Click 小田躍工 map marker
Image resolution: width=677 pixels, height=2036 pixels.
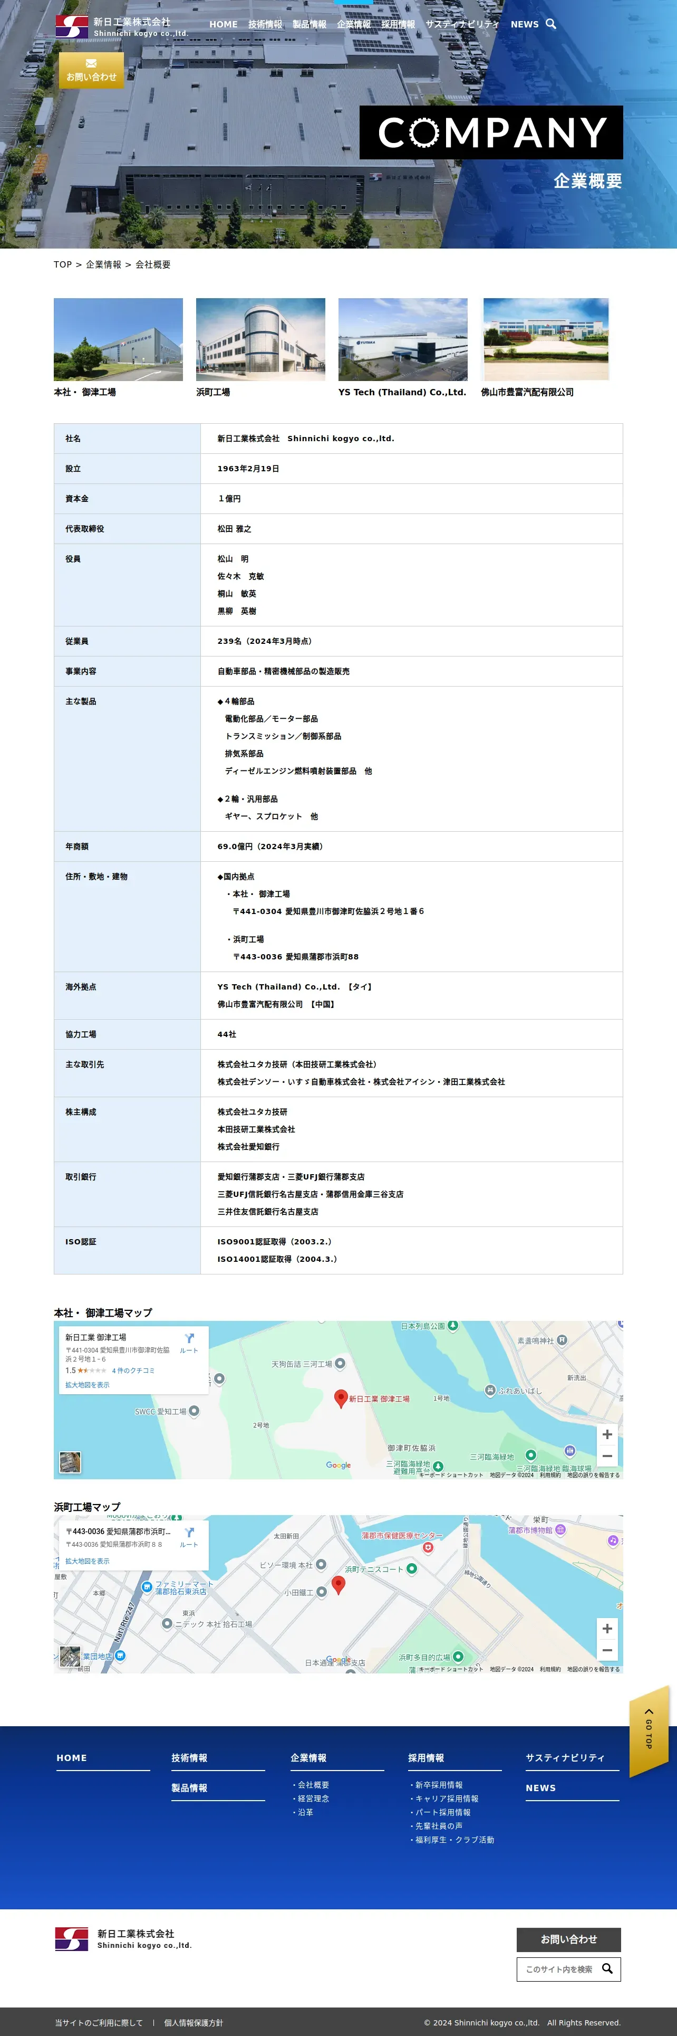point(322,1592)
